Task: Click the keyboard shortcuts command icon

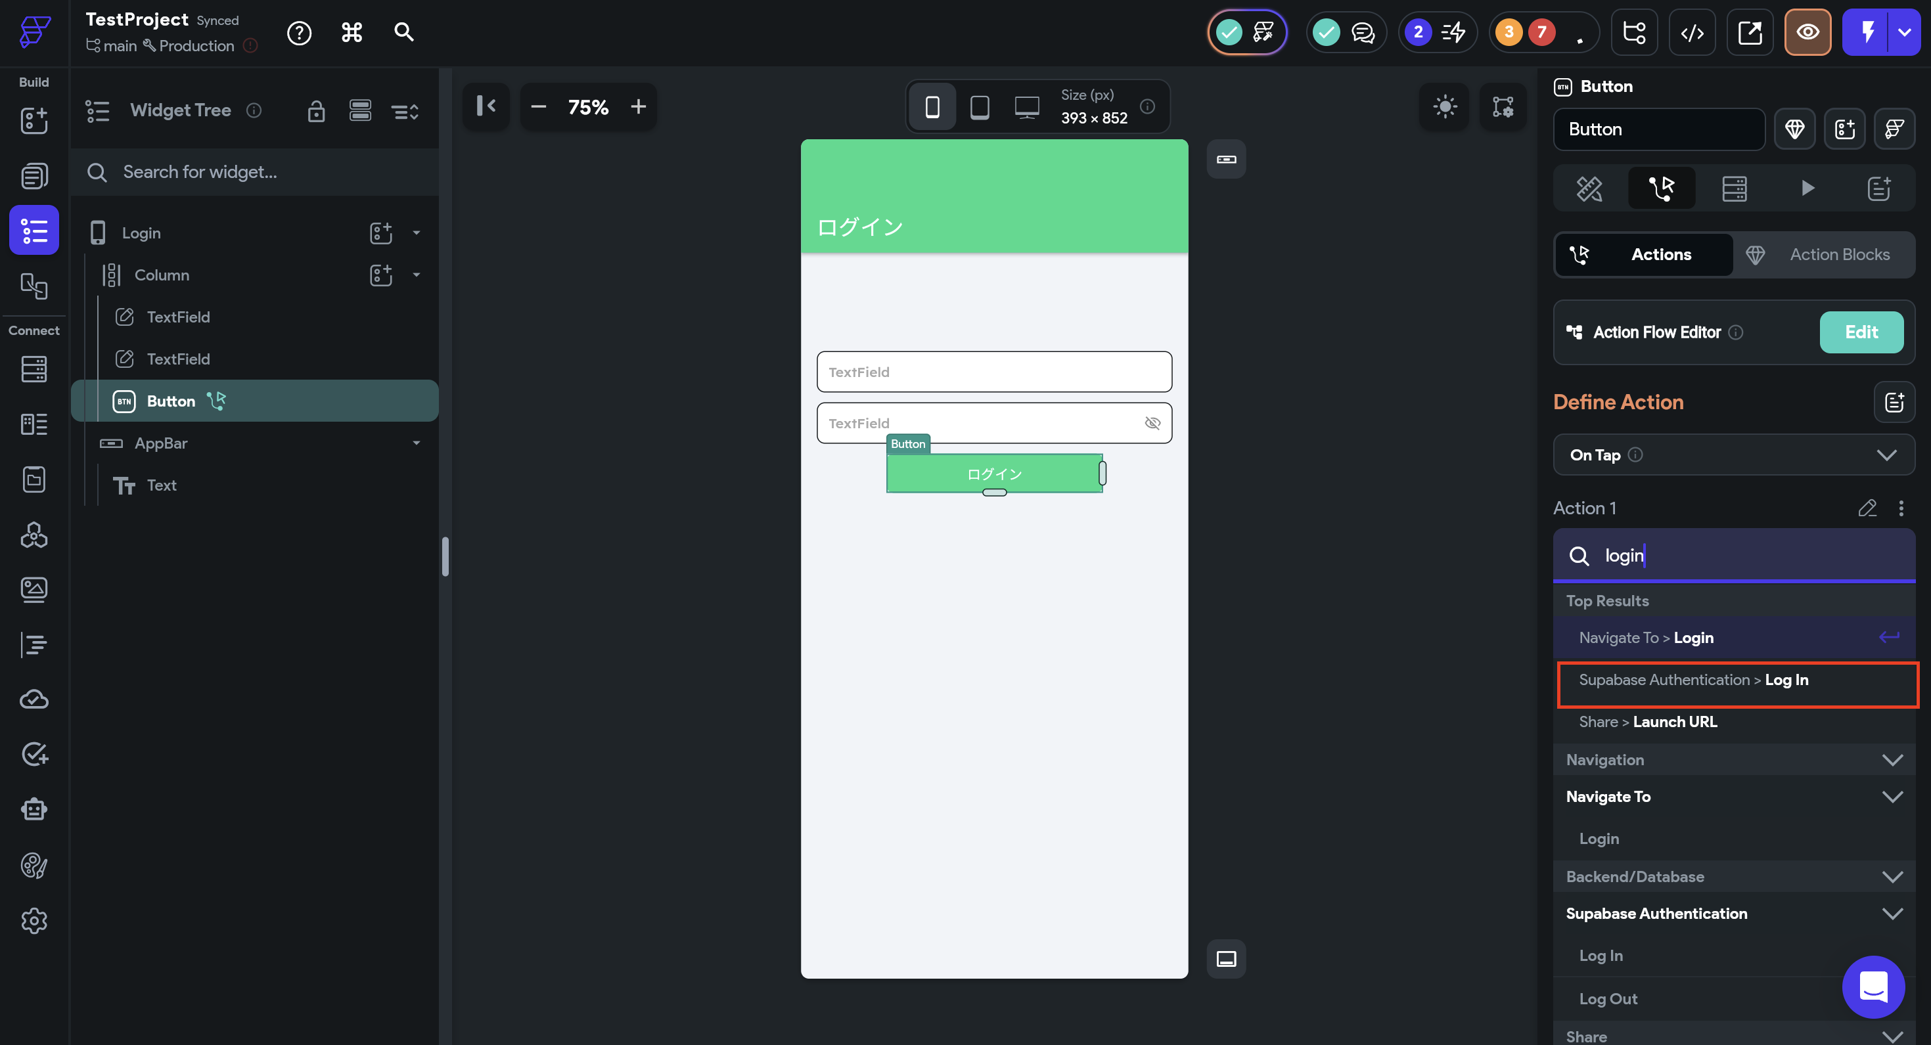Action: (x=352, y=32)
